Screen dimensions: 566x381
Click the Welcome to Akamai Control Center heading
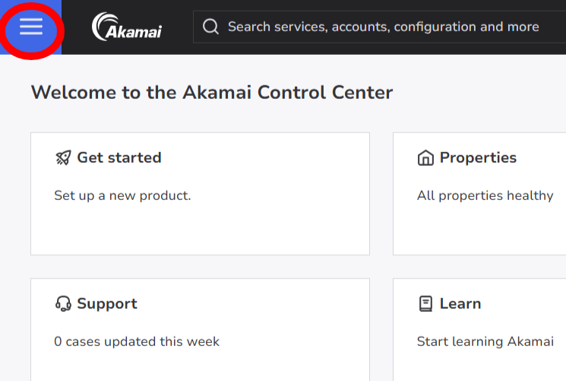(x=212, y=93)
